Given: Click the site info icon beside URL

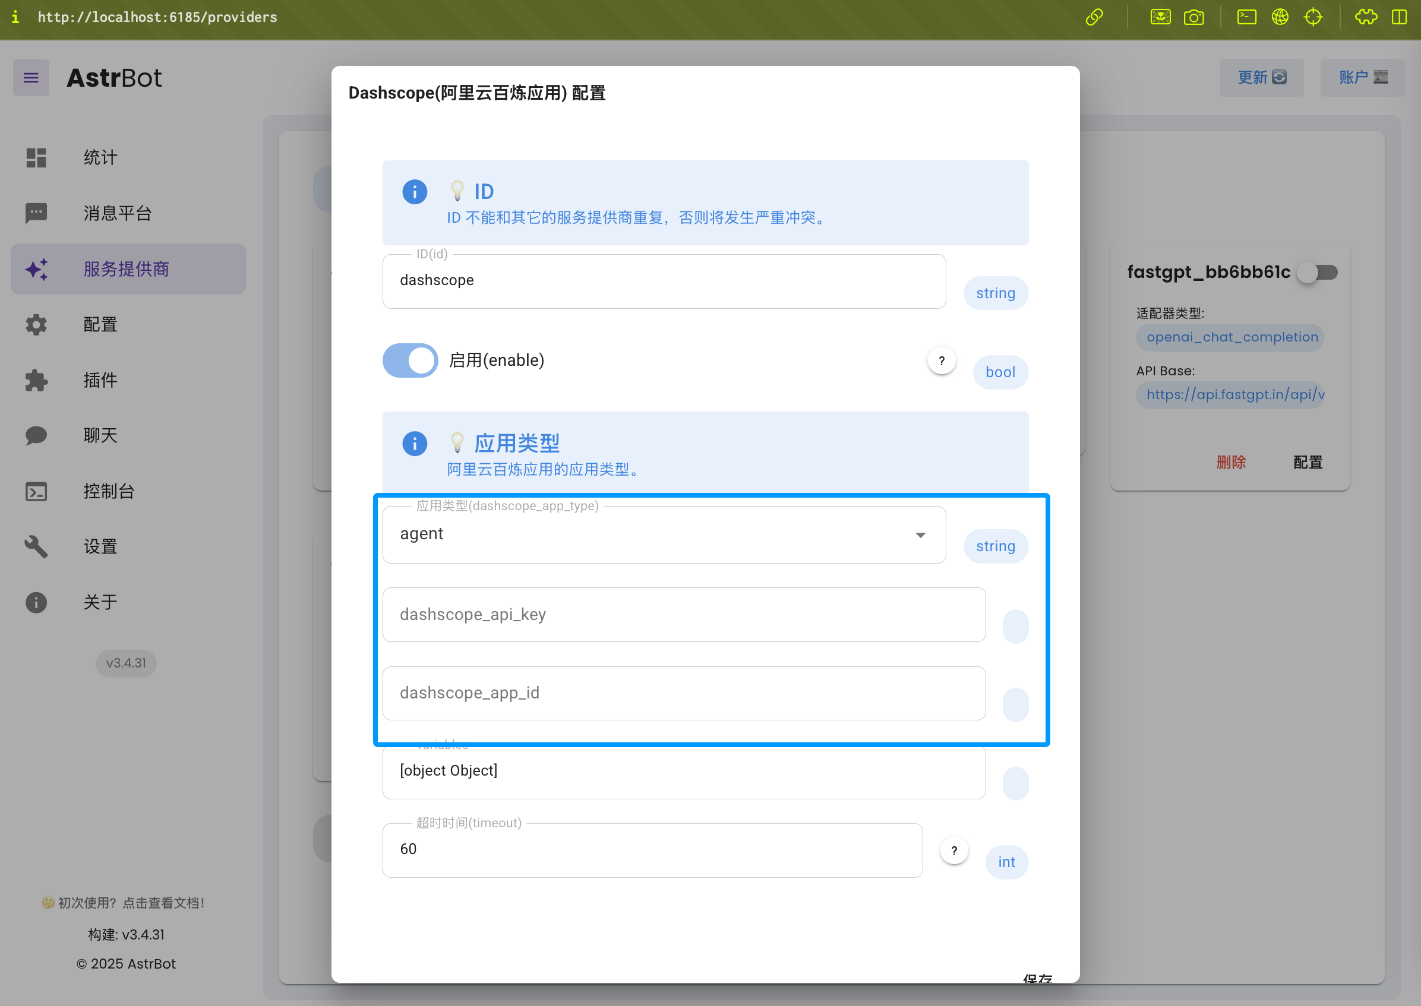Looking at the screenshot, I should point(15,17).
